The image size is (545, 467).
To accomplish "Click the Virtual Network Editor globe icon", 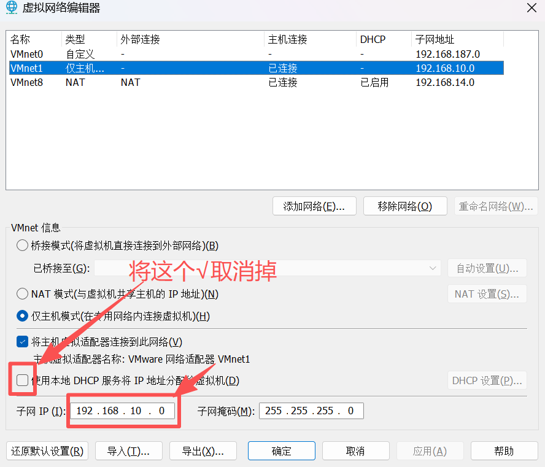I will [x=12, y=8].
